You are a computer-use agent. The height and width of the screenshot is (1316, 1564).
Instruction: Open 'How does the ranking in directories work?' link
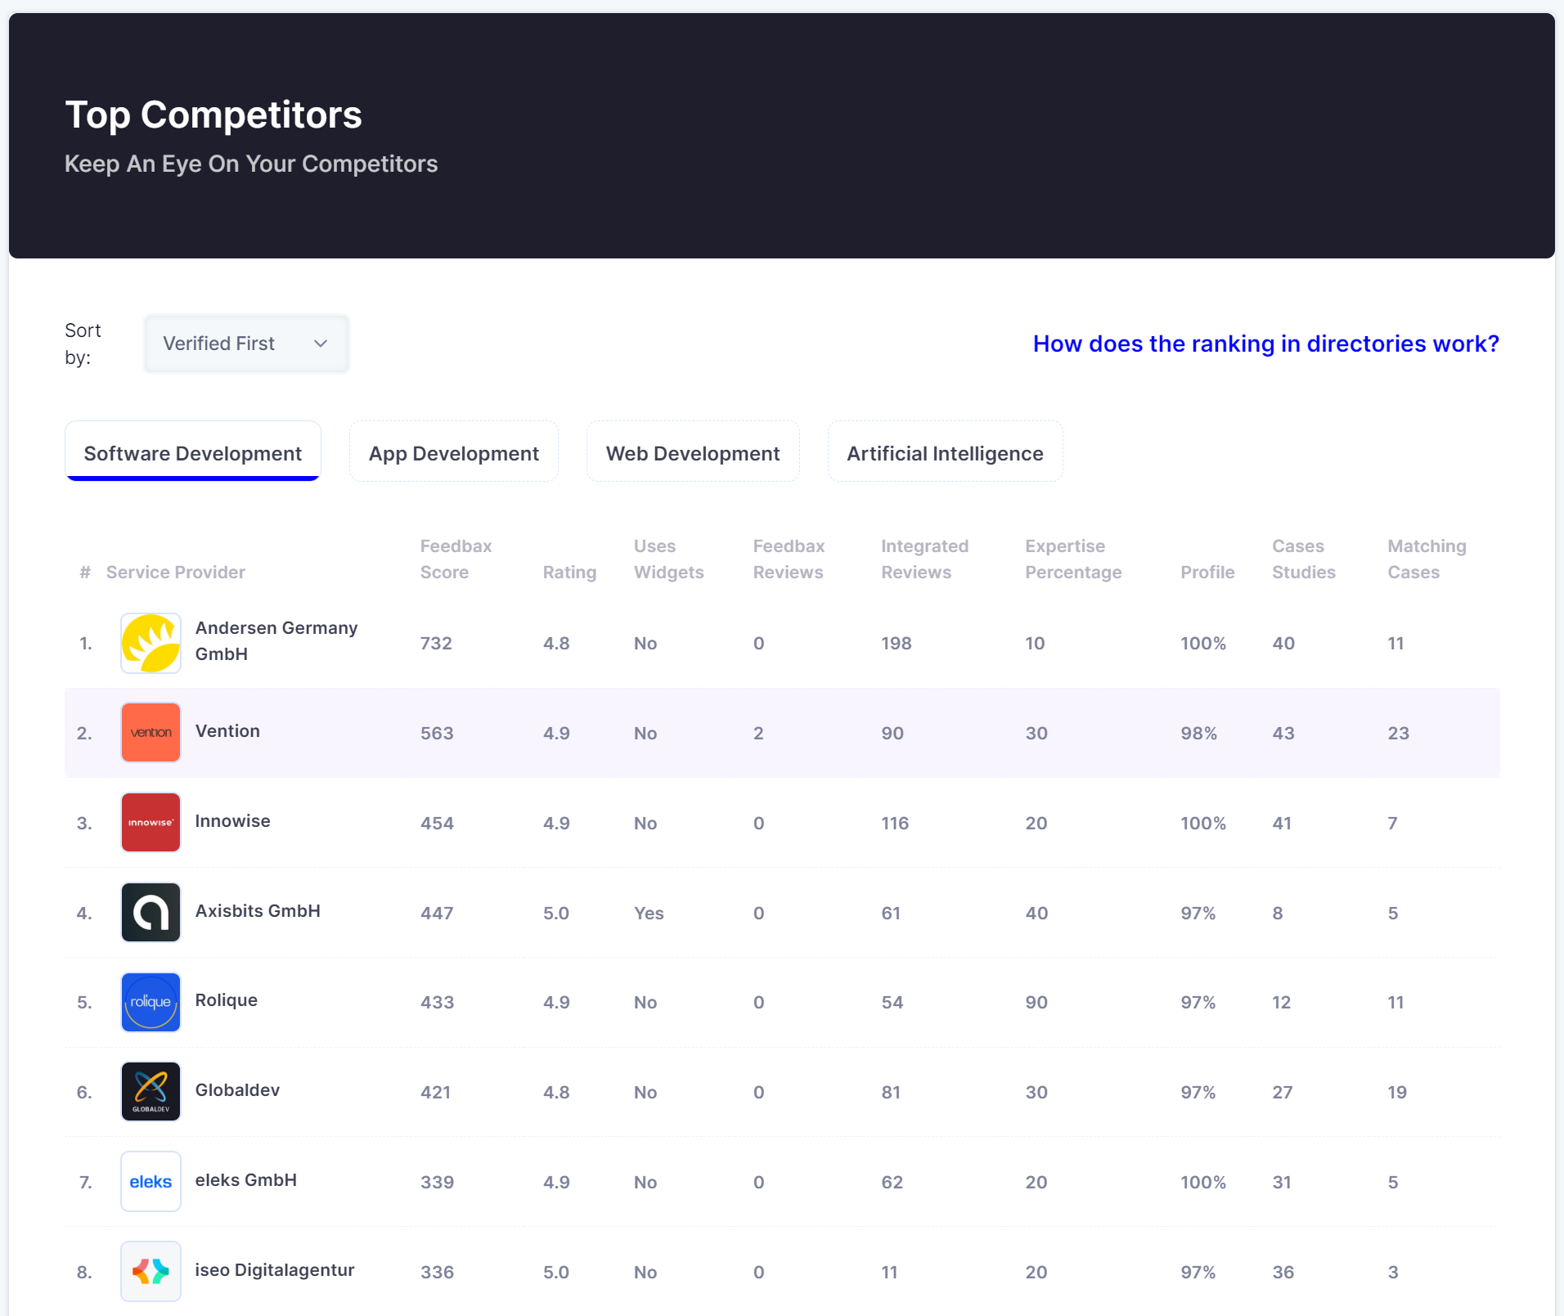pyautogui.click(x=1265, y=344)
